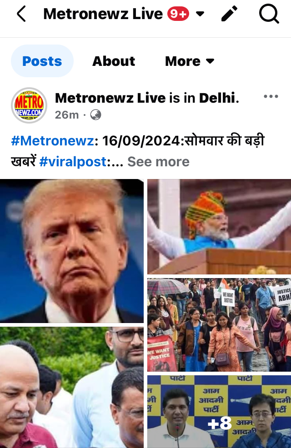View the orange turban speech photo
The width and height of the screenshot is (291, 448).
219,227
